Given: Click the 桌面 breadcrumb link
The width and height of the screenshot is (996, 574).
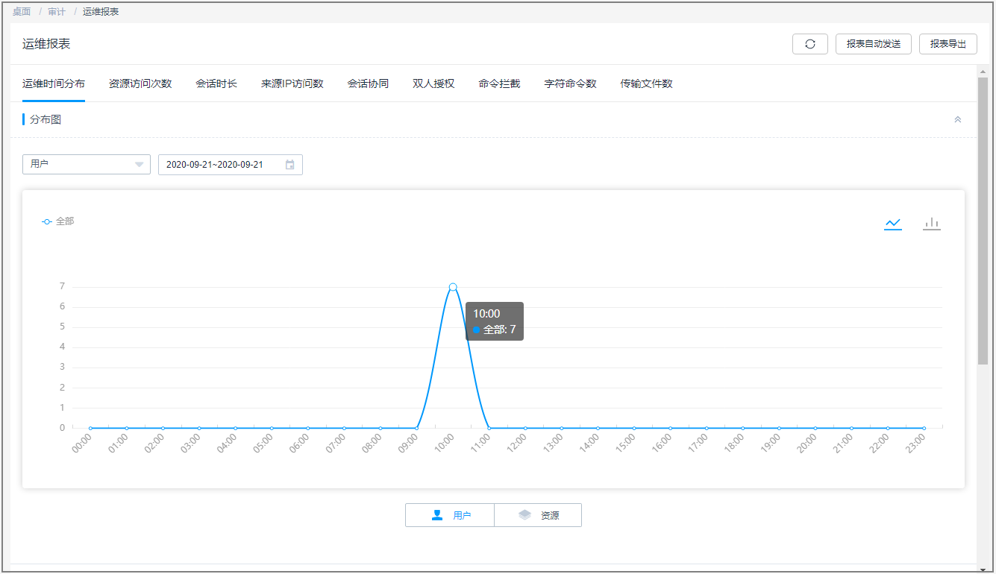Looking at the screenshot, I should pyautogui.click(x=22, y=12).
